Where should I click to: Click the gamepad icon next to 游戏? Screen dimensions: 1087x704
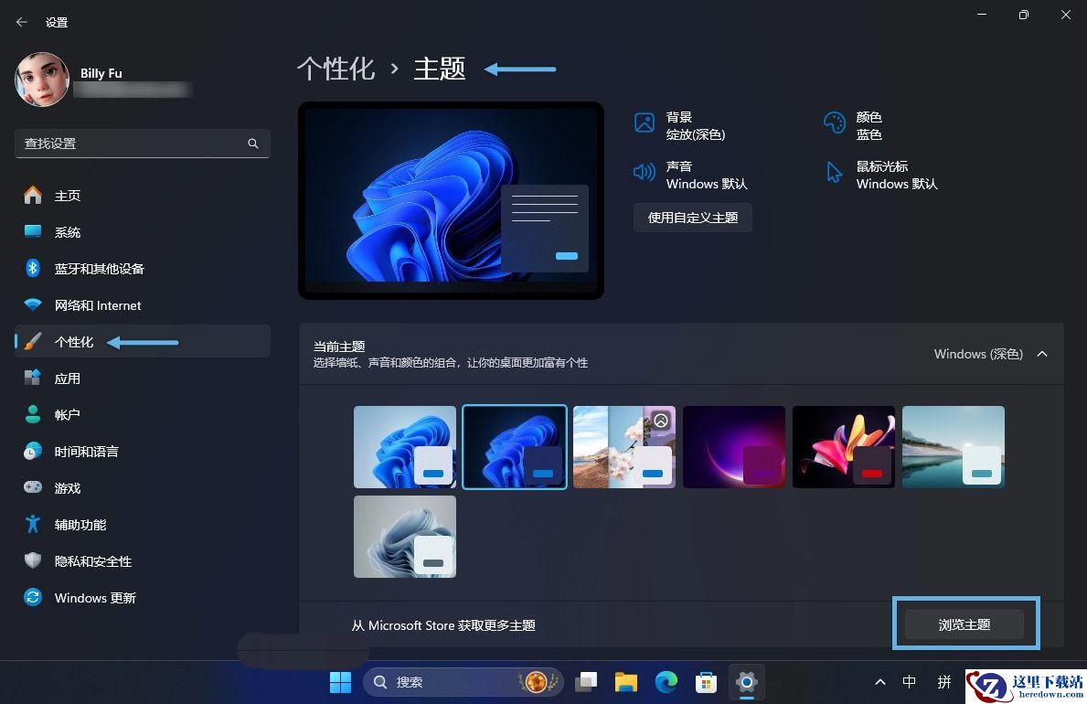(33, 487)
